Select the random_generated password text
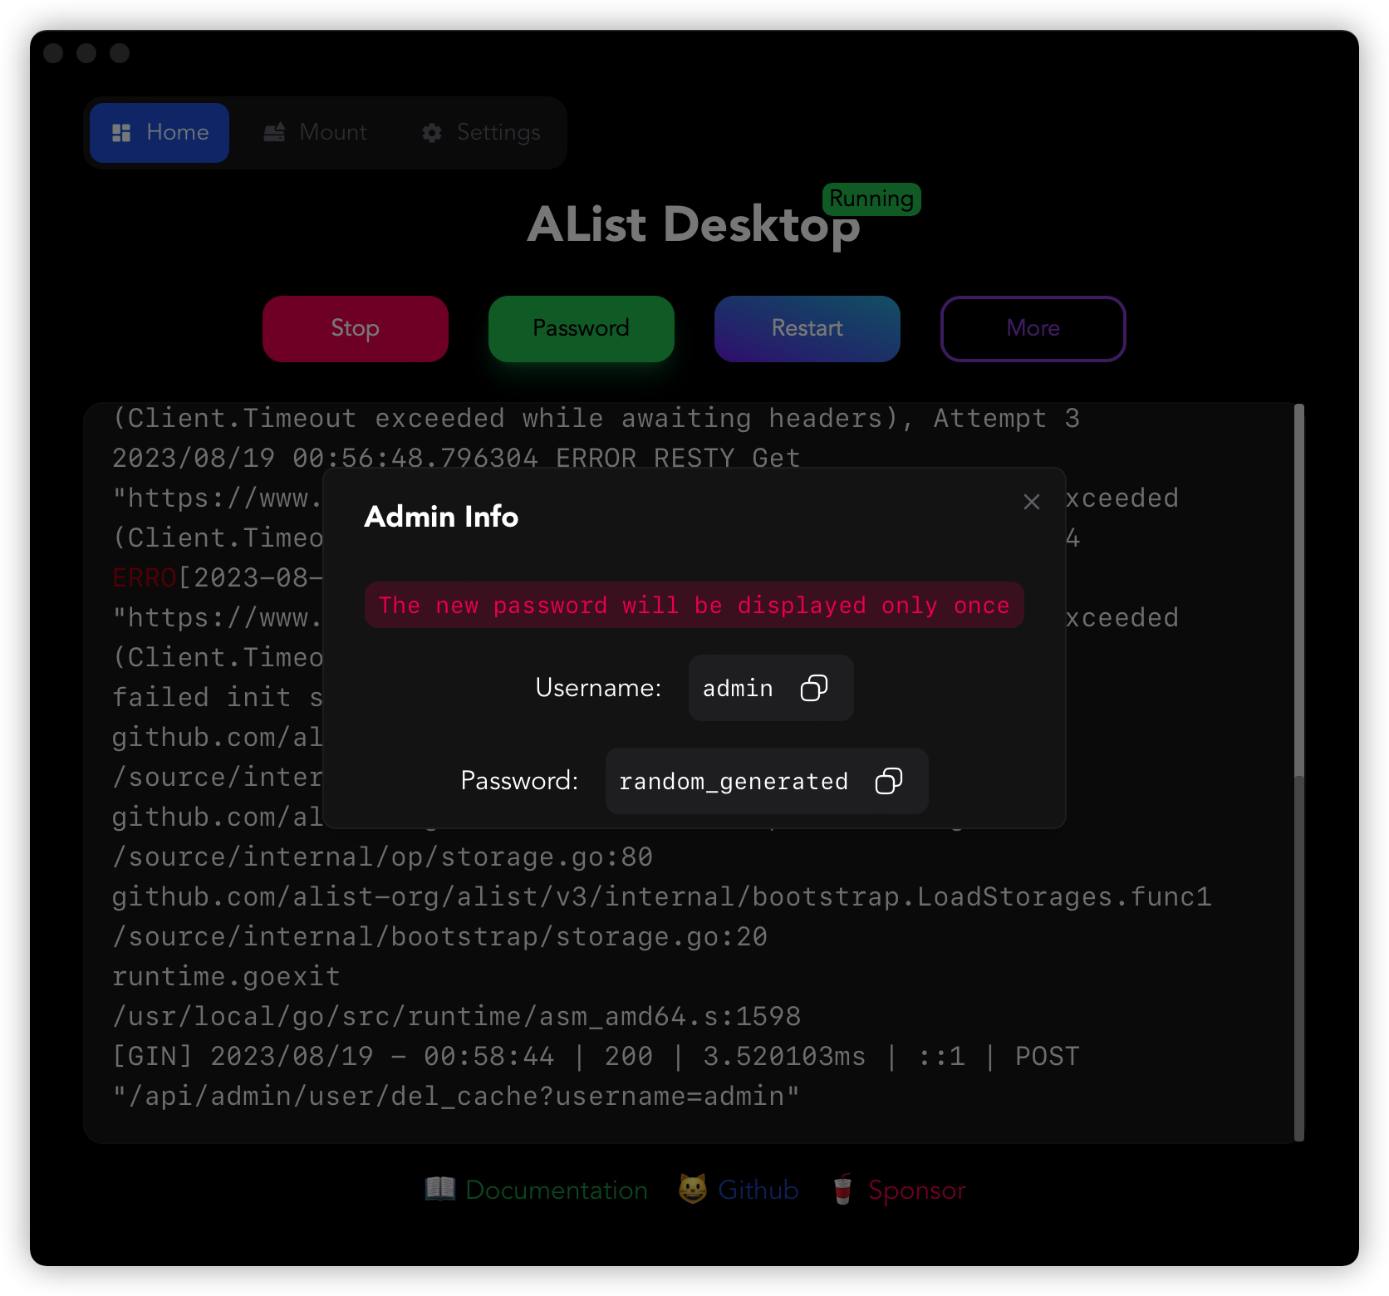The image size is (1389, 1296). [x=734, y=782]
